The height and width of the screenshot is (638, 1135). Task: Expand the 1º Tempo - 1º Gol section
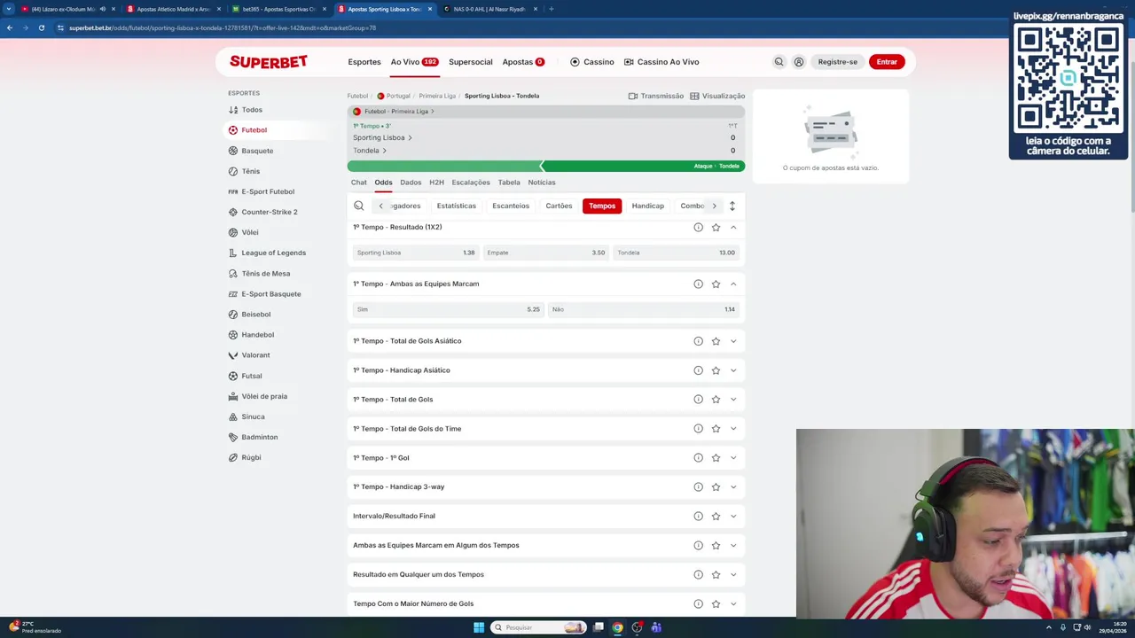click(733, 458)
